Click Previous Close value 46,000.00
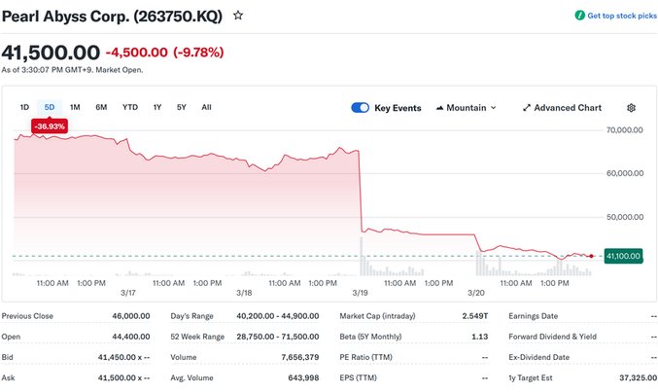This screenshot has height=392, width=658. click(131, 316)
